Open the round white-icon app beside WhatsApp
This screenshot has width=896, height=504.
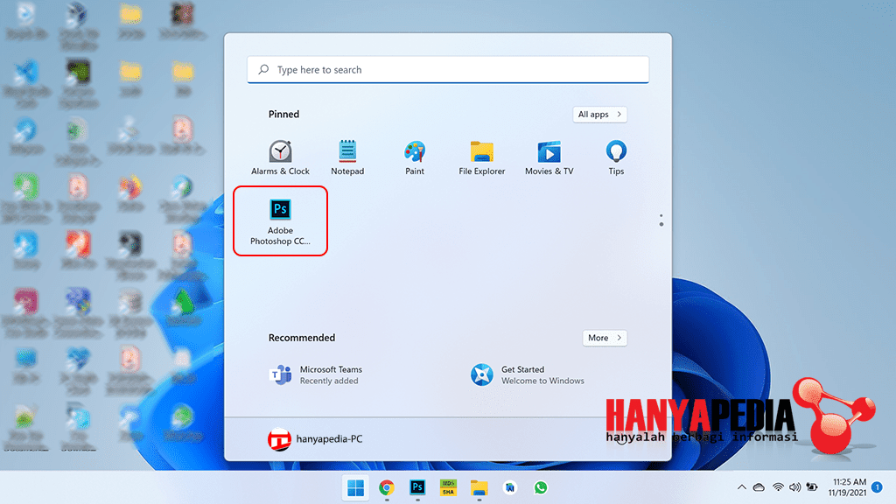tap(510, 487)
